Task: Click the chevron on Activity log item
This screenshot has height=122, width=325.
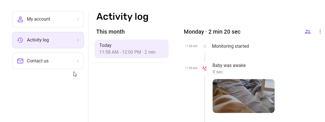Action: pyautogui.click(x=78, y=40)
